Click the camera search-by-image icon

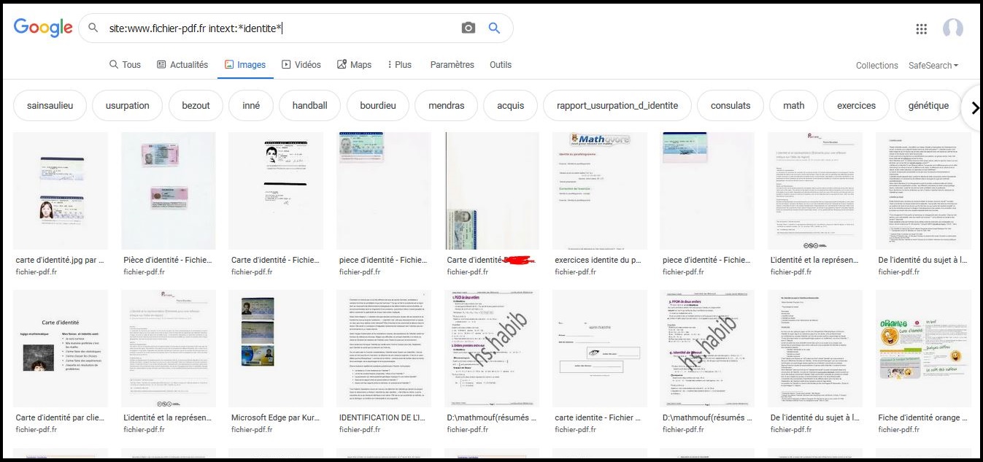tap(469, 28)
